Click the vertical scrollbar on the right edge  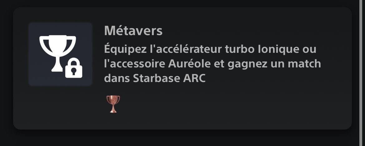[360, 73]
